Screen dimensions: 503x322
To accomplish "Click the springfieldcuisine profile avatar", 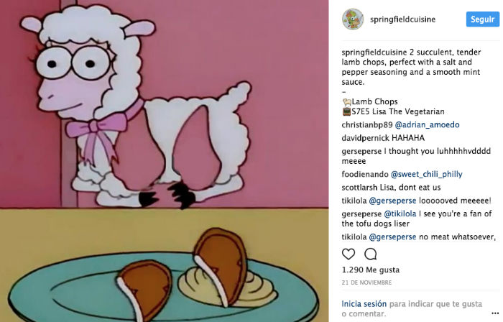I will [x=353, y=19].
